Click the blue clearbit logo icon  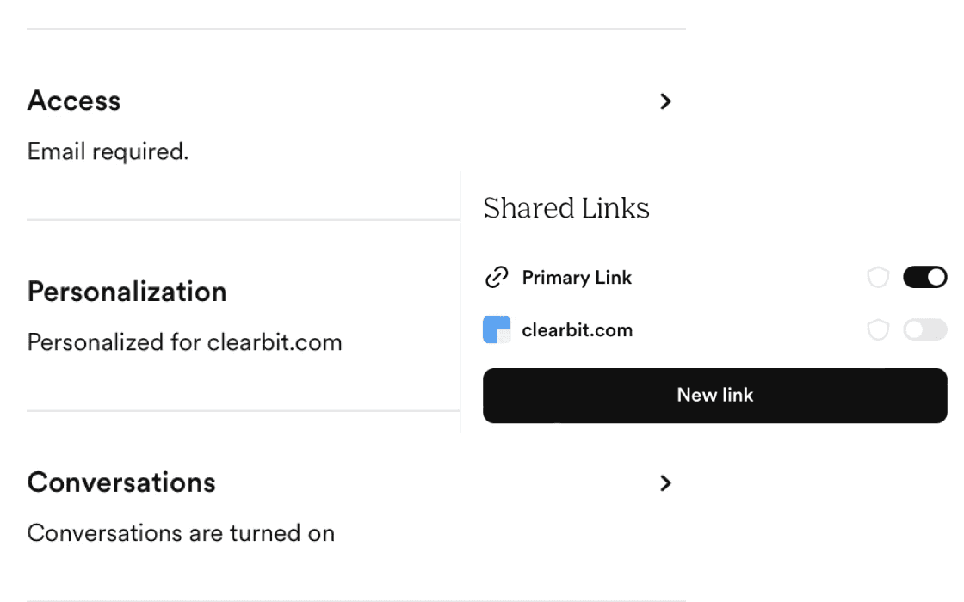pyautogui.click(x=497, y=330)
